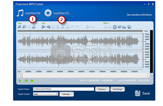Image resolution: width=163 pixels, height=106 pixels.
Task: Click the total length 0:04:26.266 value
Action: point(144,80)
